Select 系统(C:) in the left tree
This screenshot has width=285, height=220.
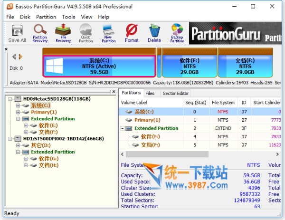40,105
